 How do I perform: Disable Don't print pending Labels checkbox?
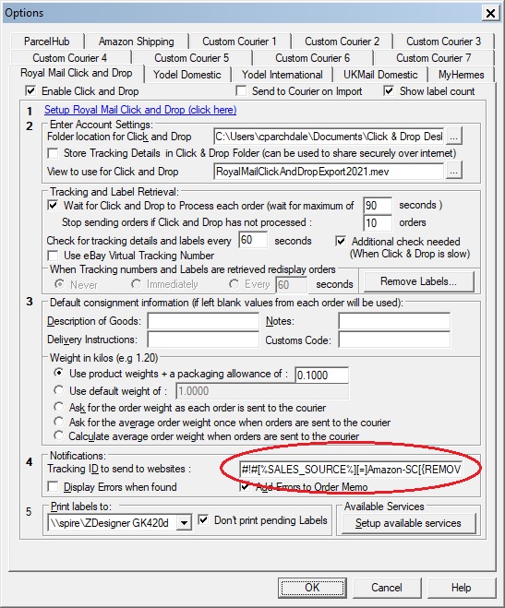click(203, 519)
